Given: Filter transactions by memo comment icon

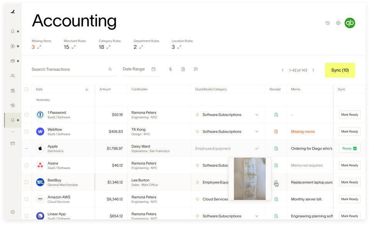Looking at the screenshot, I should click(x=196, y=69).
